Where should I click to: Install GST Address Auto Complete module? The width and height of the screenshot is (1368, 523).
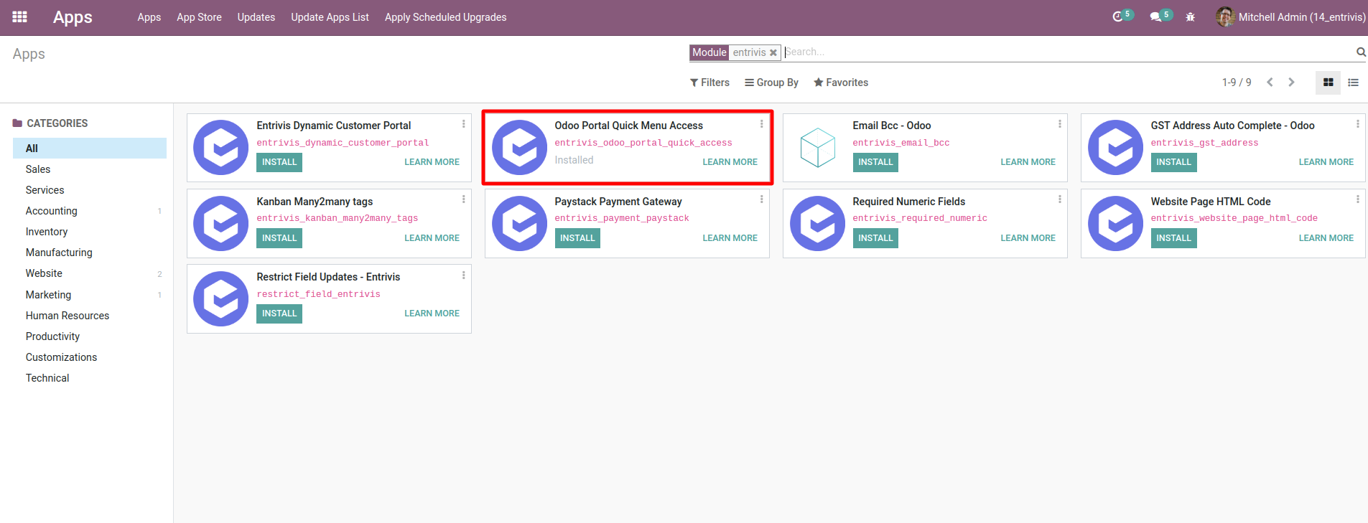1173,162
